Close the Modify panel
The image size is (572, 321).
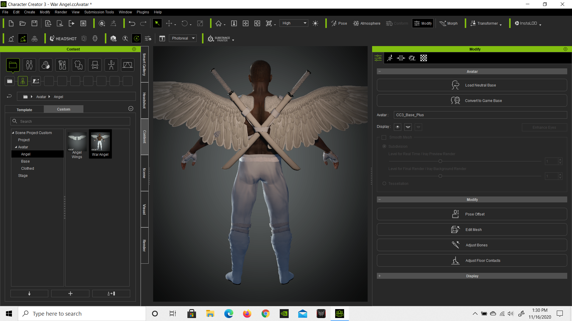point(565,49)
